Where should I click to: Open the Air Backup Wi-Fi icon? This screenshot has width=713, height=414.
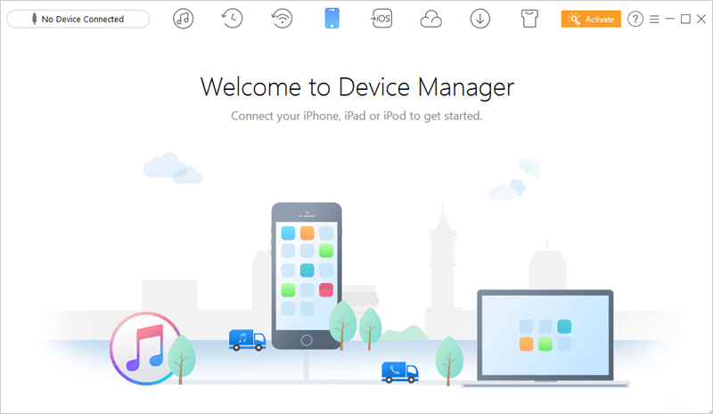282,19
